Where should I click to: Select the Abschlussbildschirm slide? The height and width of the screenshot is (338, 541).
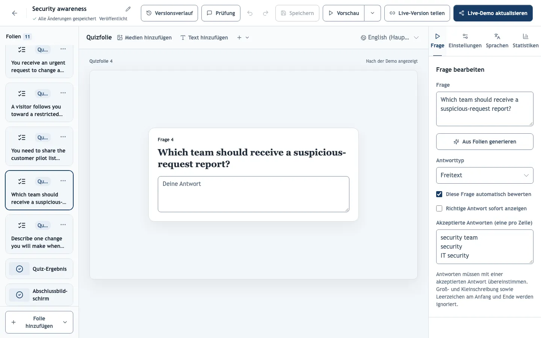click(x=39, y=295)
